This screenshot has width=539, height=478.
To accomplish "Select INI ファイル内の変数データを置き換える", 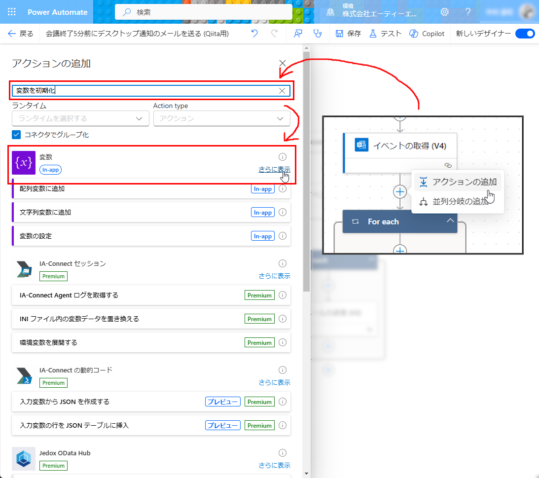I will click(151, 319).
